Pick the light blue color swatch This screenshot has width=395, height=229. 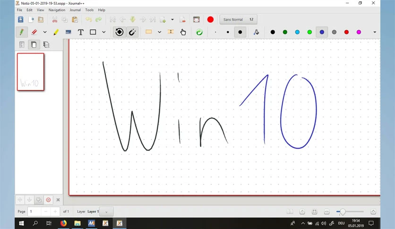297,32
